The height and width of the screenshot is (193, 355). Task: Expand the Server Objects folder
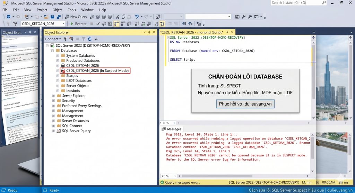tap(58, 86)
